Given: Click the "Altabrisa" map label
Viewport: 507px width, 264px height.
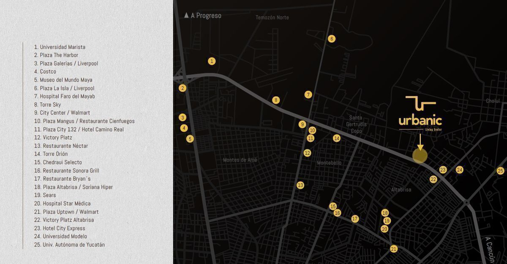Looking at the screenshot, I should 401,190.
